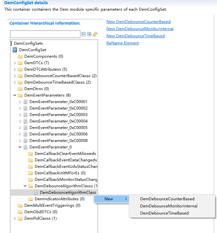Expand the DemDebounceTimeBasedClasss node
This screenshot has width=217, height=233.
[15, 82]
